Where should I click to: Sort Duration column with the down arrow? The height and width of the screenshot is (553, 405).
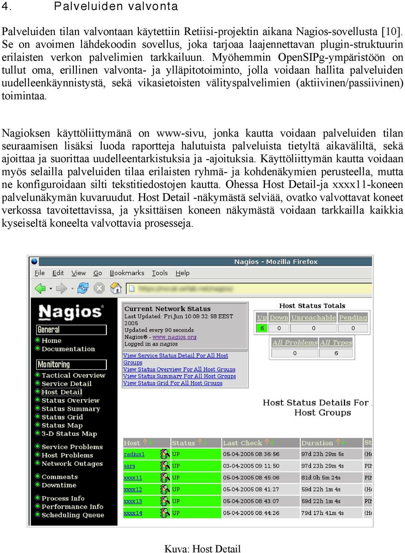[x=343, y=442]
